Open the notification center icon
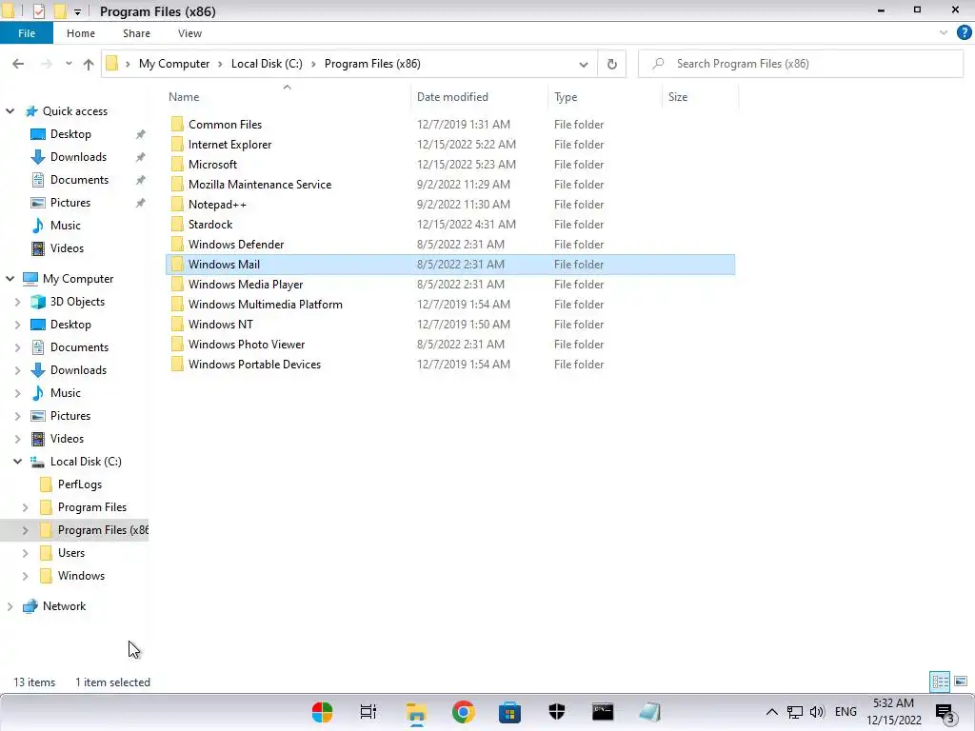This screenshot has width=975, height=731. 945,712
